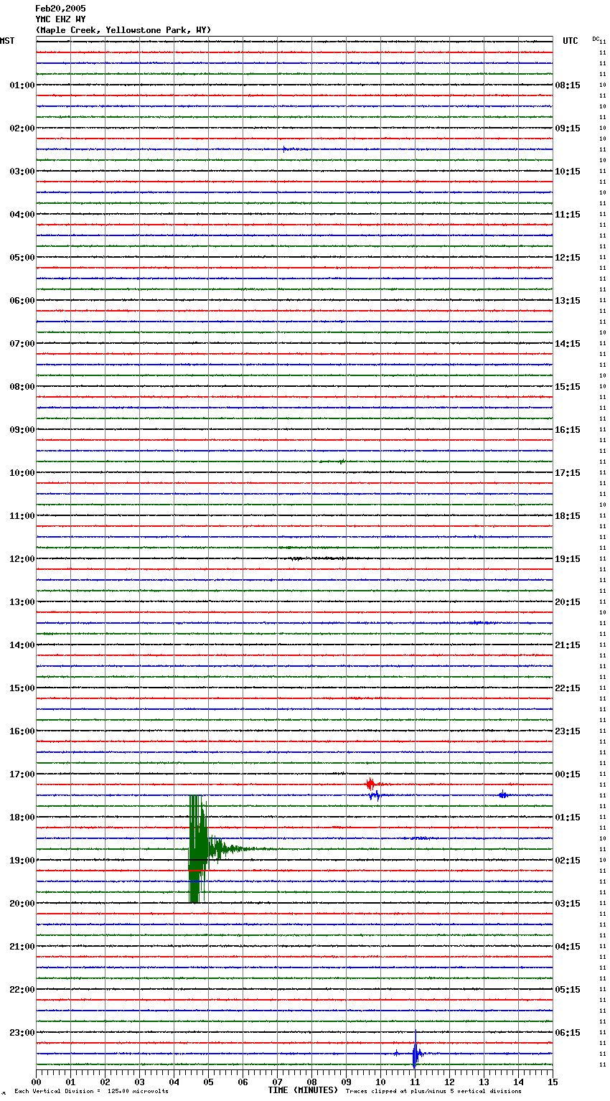Click the '08:15' UTC label
610x1101 pixels.
point(568,85)
